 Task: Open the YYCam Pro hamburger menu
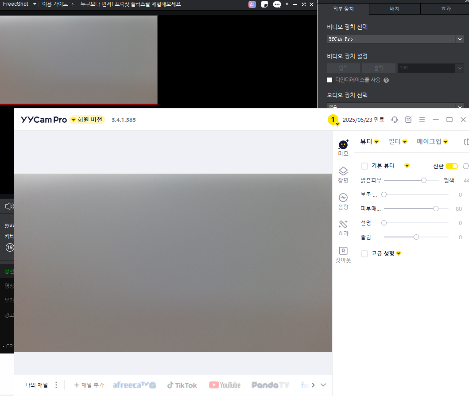(422, 120)
